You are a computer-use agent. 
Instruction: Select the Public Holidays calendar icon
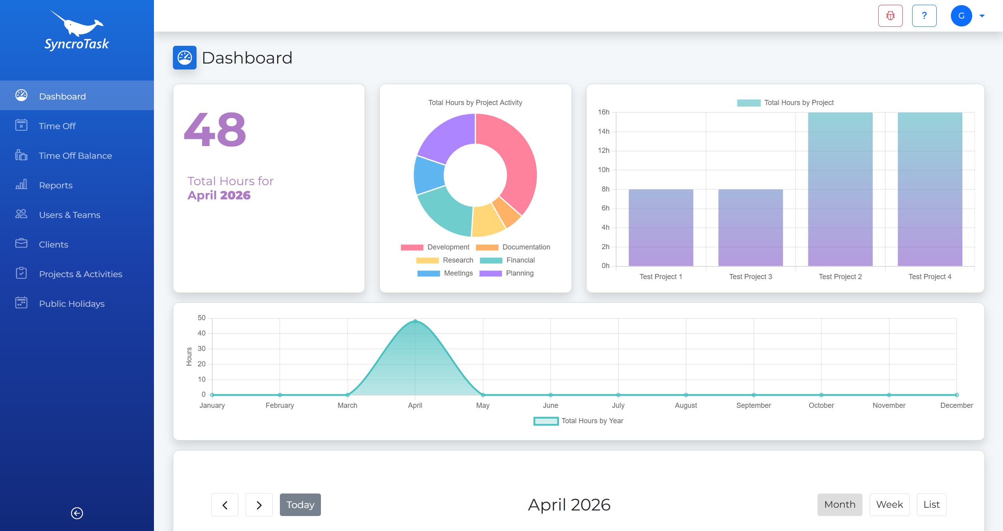[21, 303]
